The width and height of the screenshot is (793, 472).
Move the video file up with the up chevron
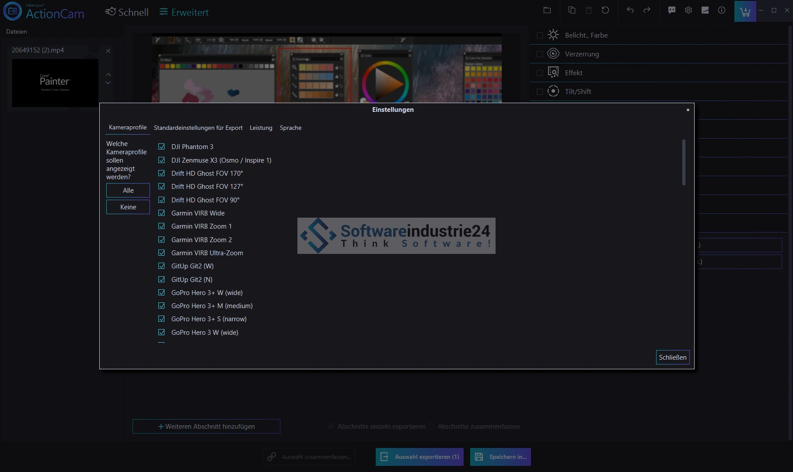[108, 74]
